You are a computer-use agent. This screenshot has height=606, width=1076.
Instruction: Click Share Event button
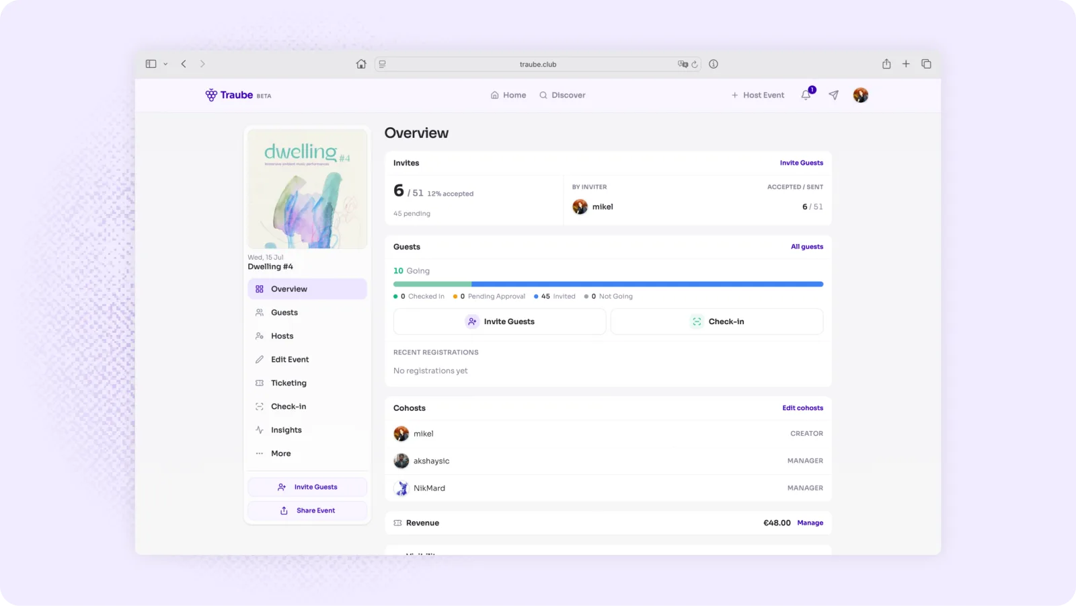point(307,510)
